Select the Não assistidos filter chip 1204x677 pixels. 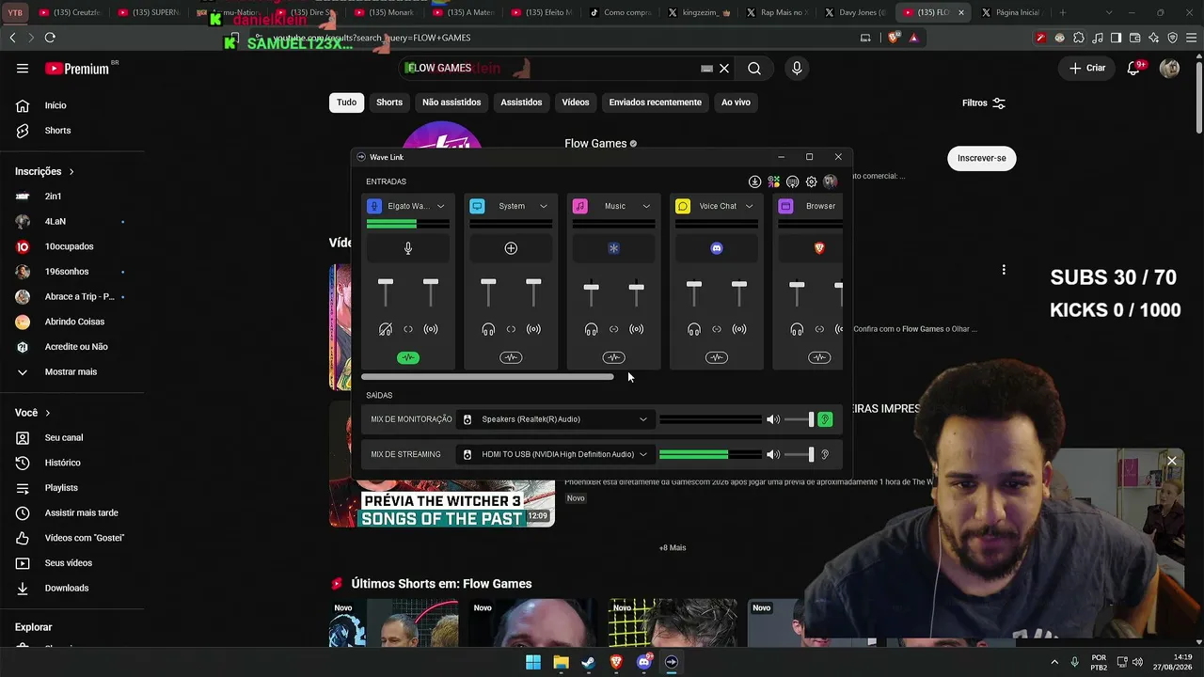(451, 102)
